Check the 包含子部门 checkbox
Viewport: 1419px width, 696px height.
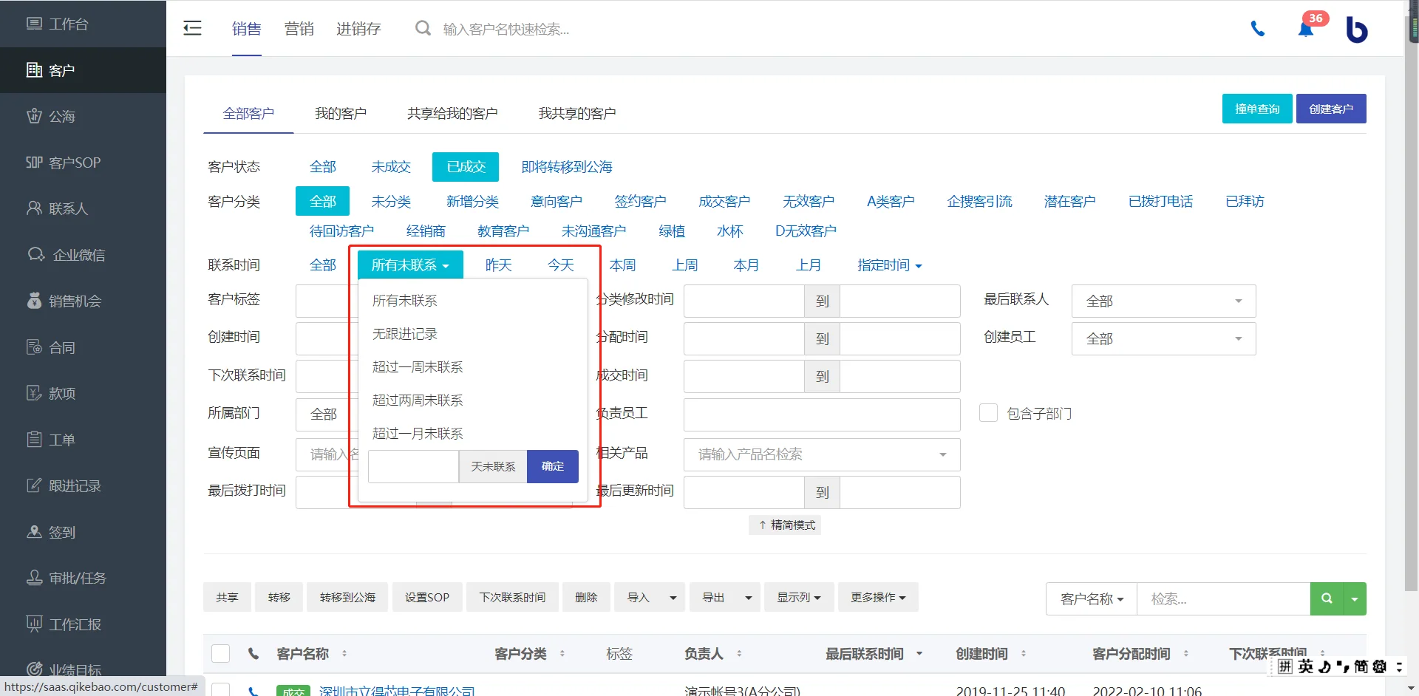tap(988, 412)
